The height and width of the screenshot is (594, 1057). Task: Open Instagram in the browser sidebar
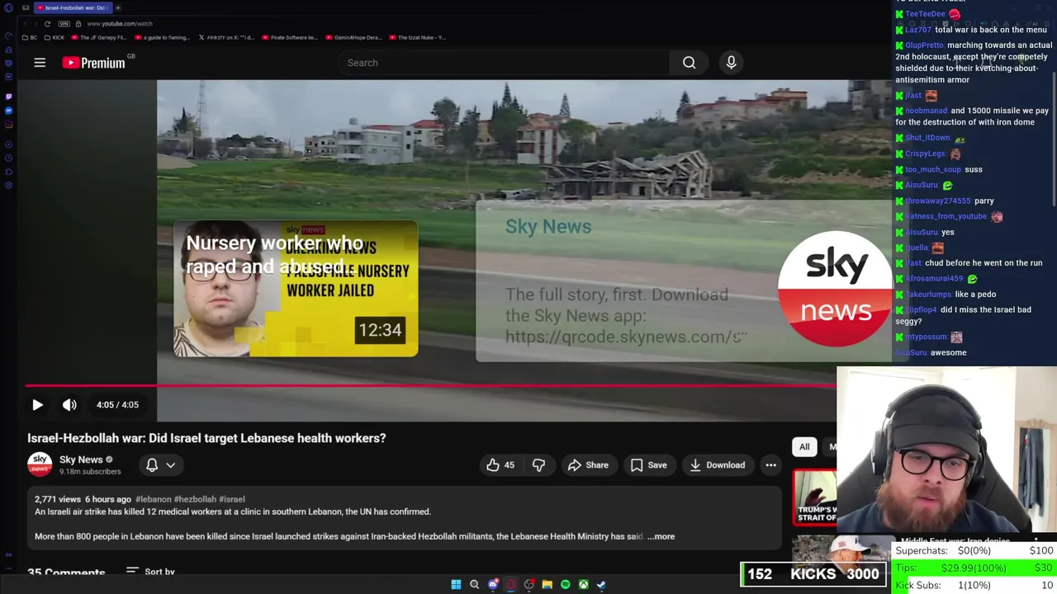(x=9, y=125)
